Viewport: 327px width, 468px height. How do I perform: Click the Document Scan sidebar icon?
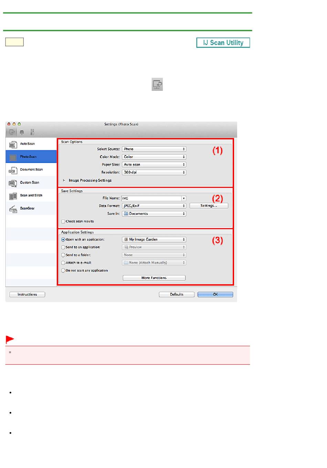coord(13,170)
